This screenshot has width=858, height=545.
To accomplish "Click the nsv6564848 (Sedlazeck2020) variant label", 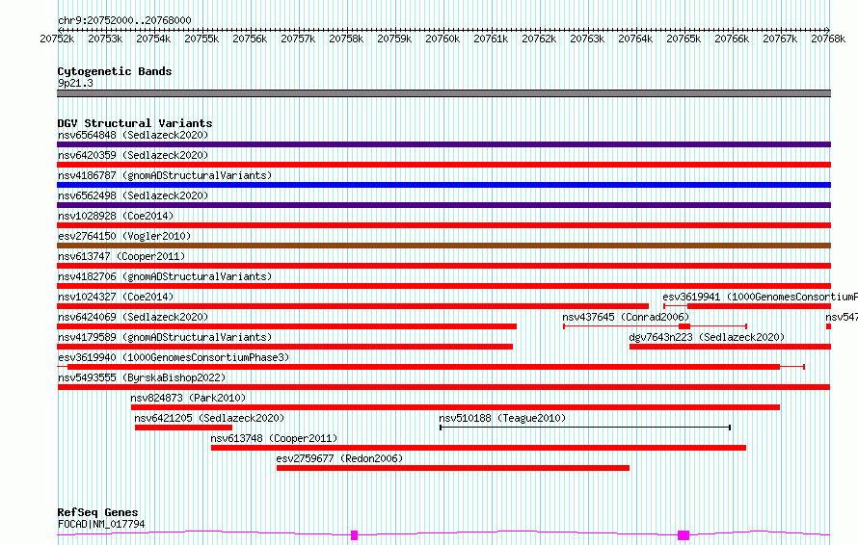I will point(133,135).
